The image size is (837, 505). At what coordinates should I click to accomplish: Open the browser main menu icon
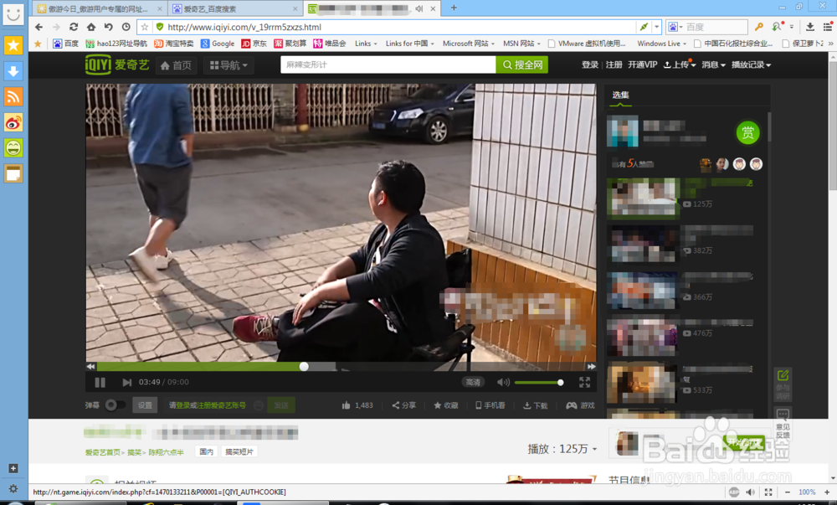(x=828, y=27)
